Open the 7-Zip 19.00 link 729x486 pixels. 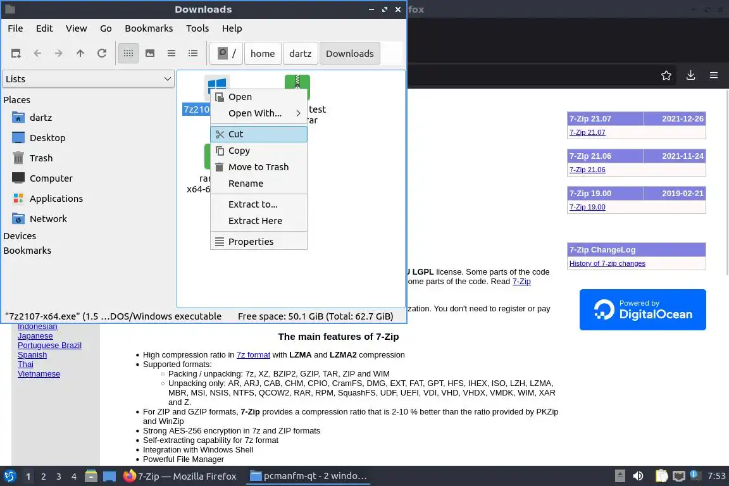tap(587, 207)
